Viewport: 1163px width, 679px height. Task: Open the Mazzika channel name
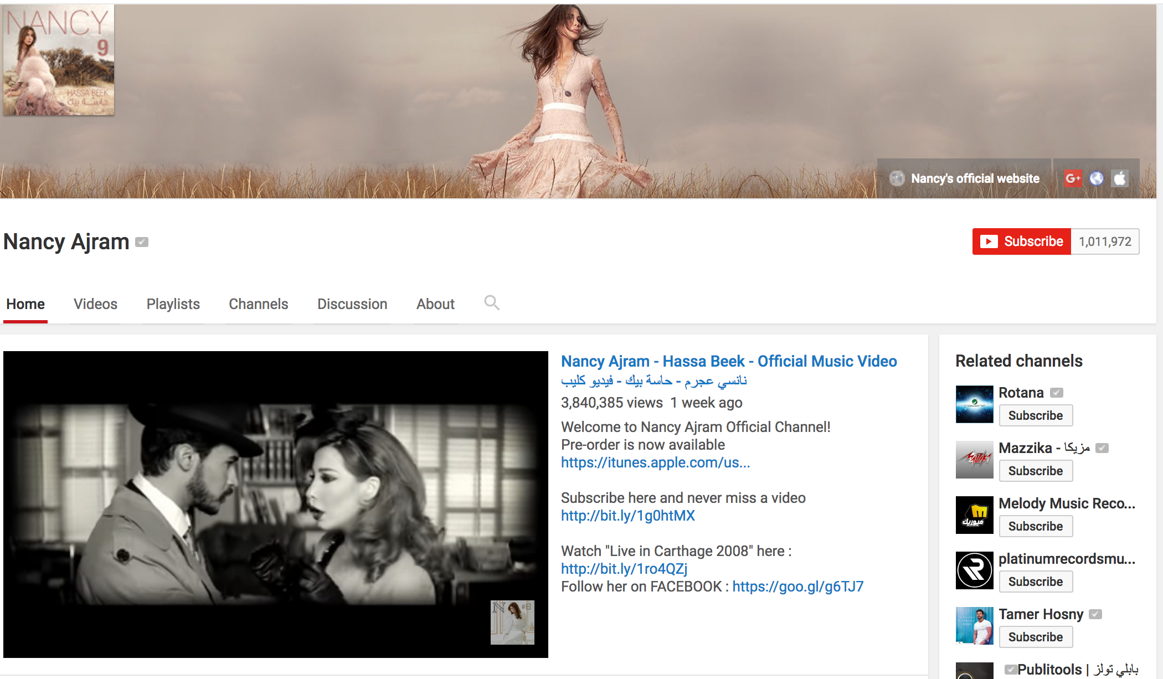[x=1044, y=448]
